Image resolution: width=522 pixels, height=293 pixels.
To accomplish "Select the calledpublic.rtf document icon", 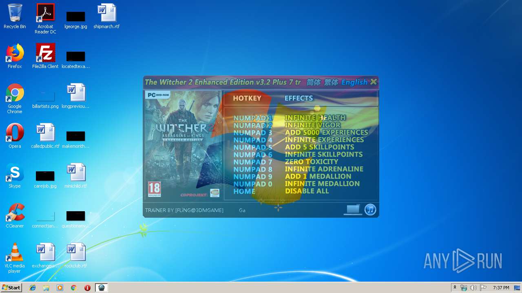I will click(x=45, y=136).
